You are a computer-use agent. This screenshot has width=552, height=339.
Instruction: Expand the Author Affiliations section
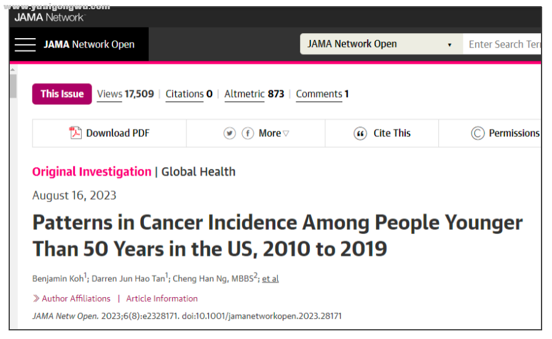pyautogui.click(x=71, y=298)
